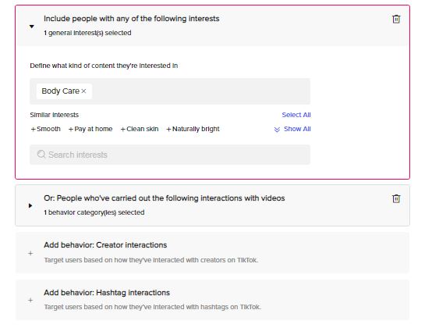Add the Pay at home similar interest
432x335 pixels.
(x=90, y=129)
